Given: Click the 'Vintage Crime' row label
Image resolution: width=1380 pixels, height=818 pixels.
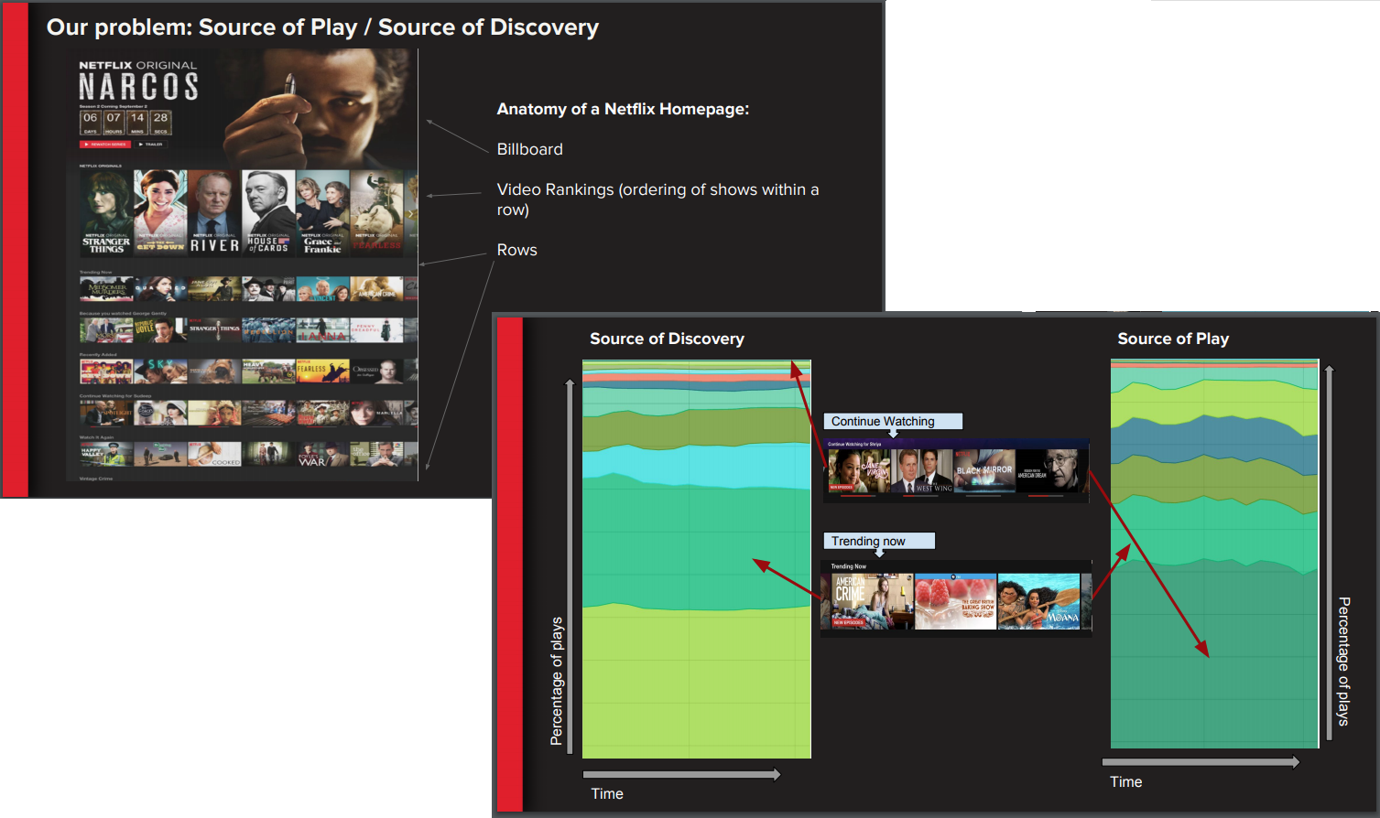Looking at the screenshot, I should 95,479.
